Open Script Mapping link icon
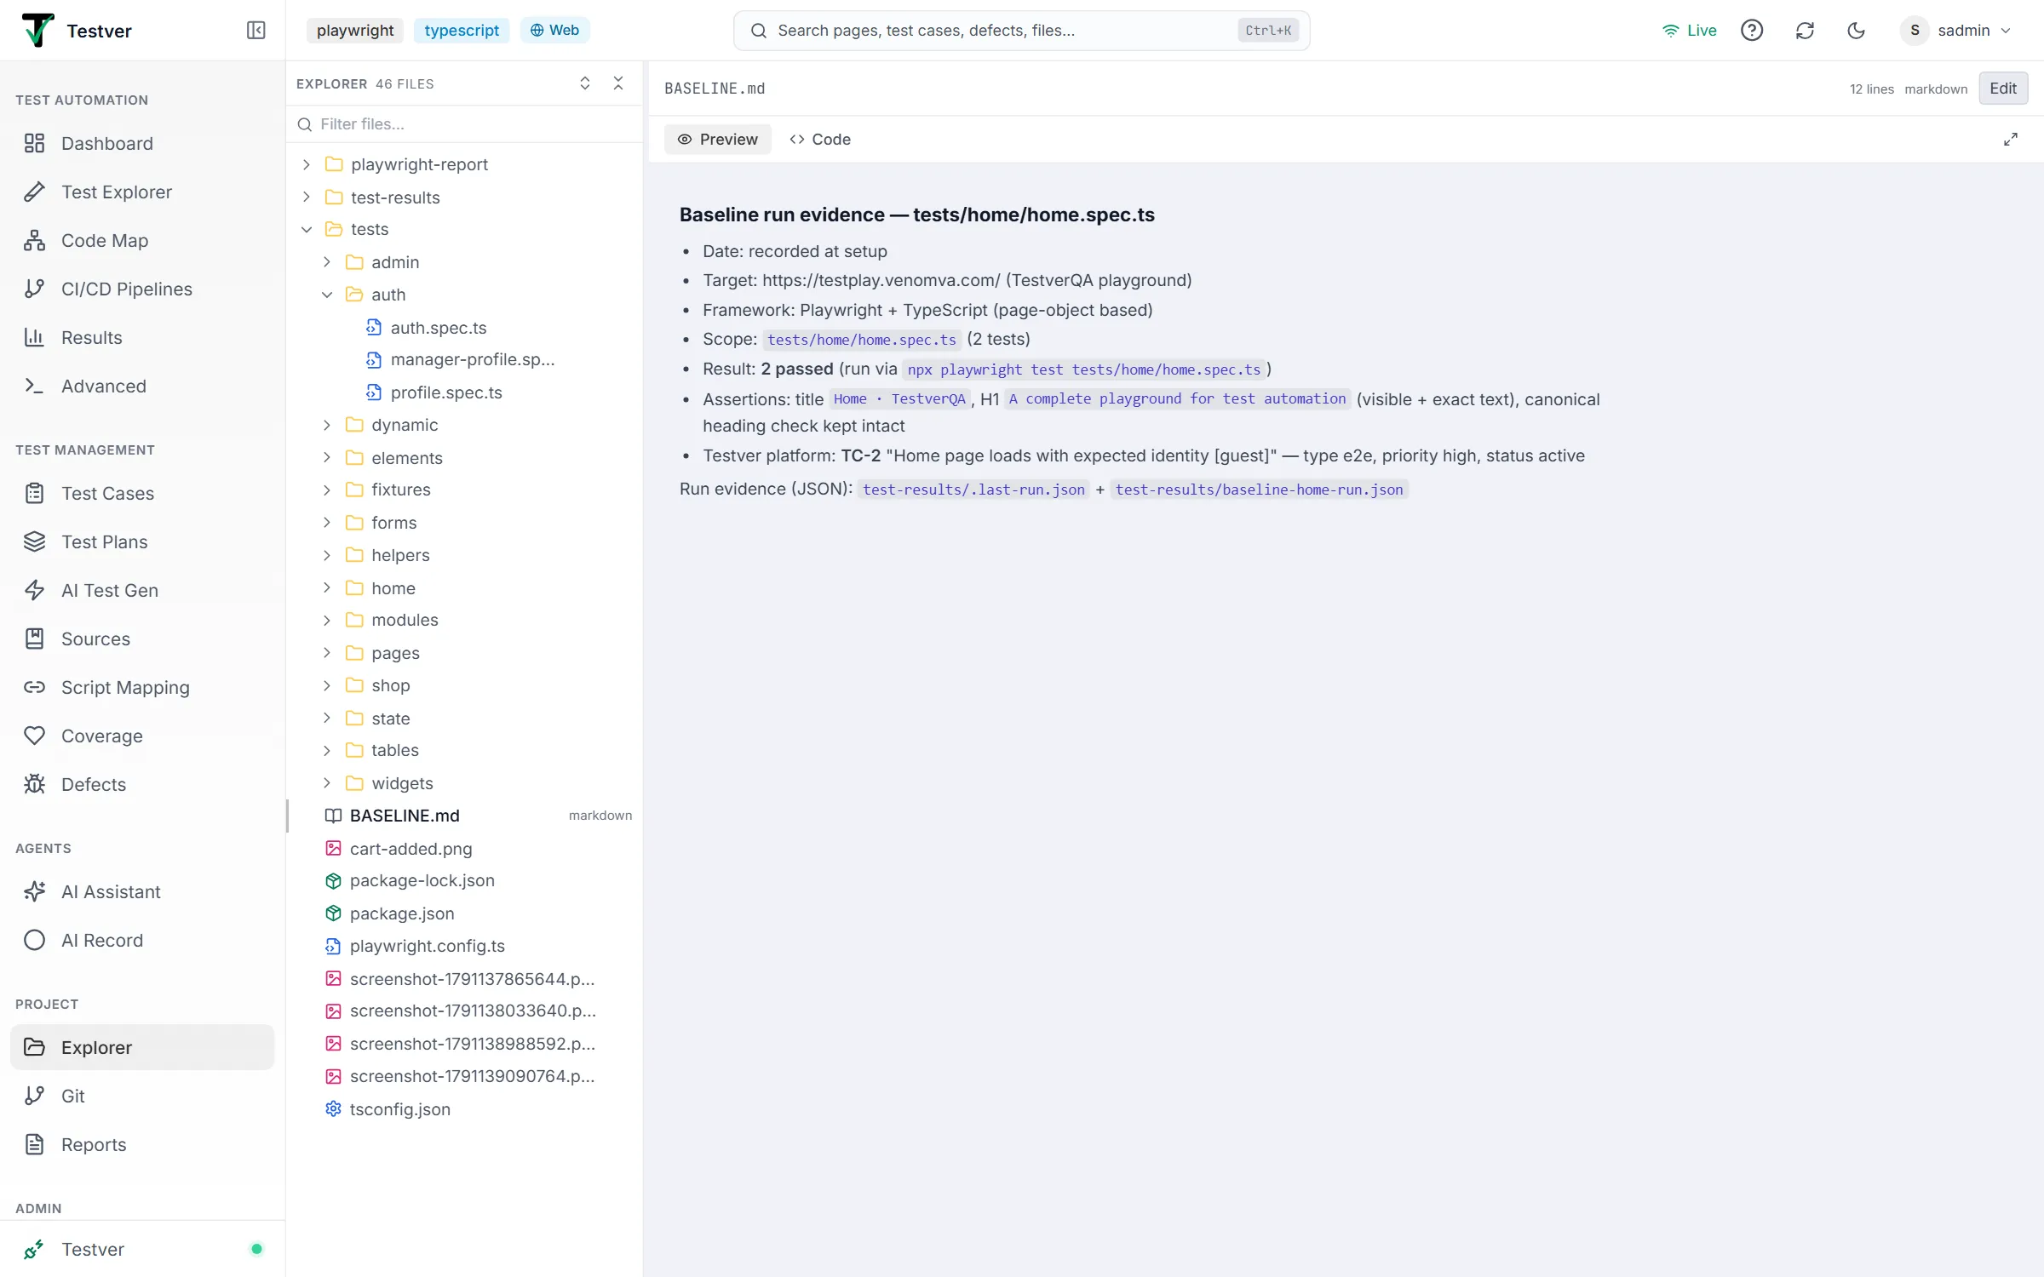The width and height of the screenshot is (2044, 1277). coord(34,687)
